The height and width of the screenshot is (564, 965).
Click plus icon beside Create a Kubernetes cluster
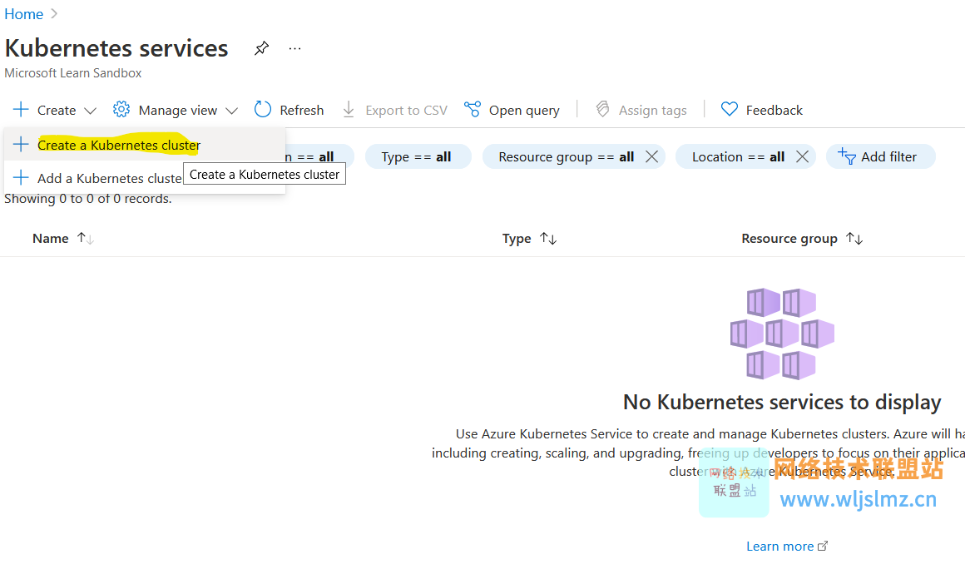21,145
